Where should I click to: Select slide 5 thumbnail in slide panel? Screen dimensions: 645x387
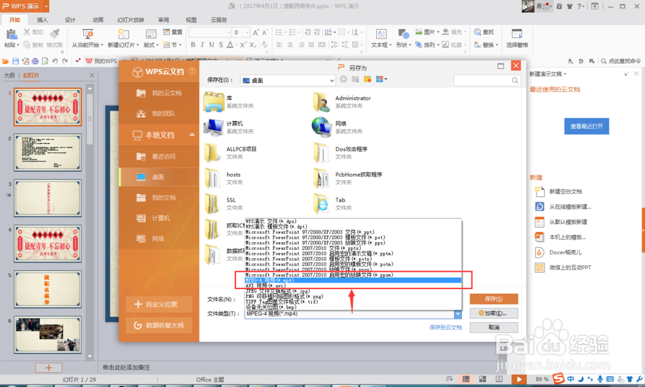point(48,289)
